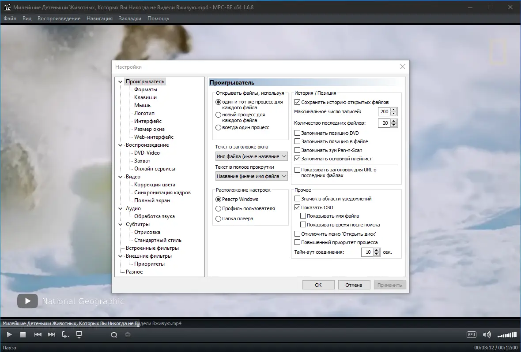This screenshot has width=521, height=352.
Task: Open the Закладки menu
Action: tap(130, 19)
